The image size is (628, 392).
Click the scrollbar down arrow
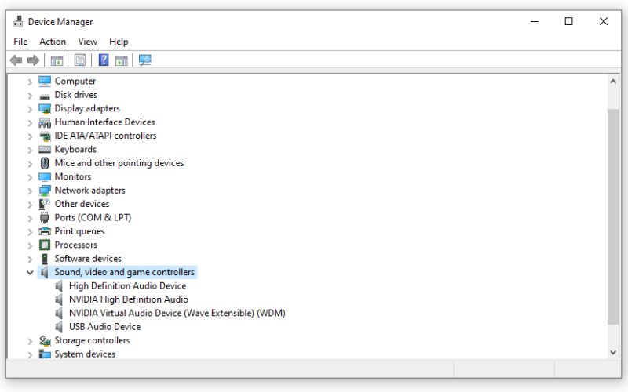pos(613,352)
